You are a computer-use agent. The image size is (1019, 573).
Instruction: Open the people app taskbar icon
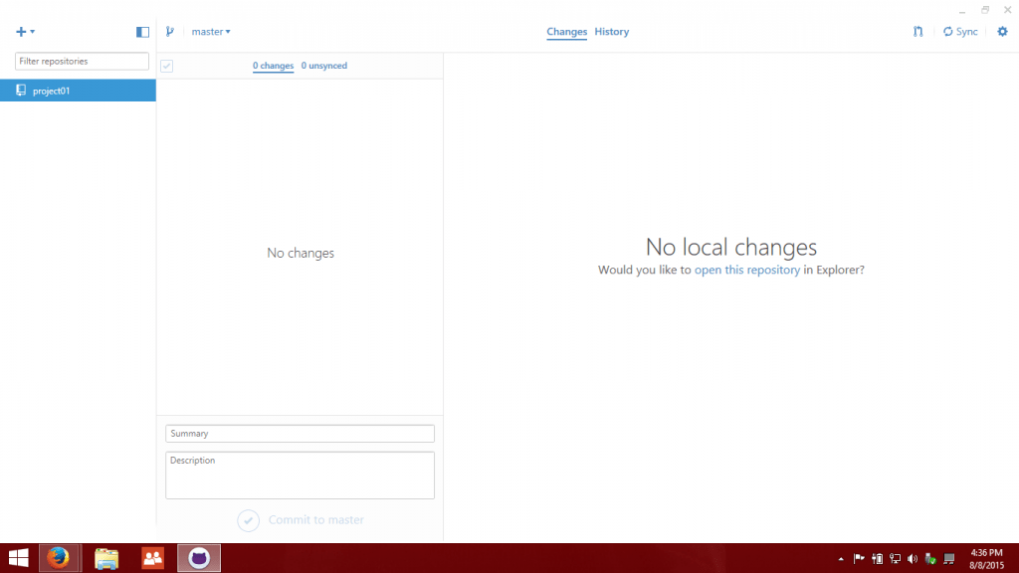point(152,558)
